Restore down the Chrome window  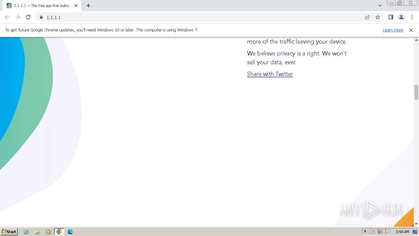coord(400,3)
